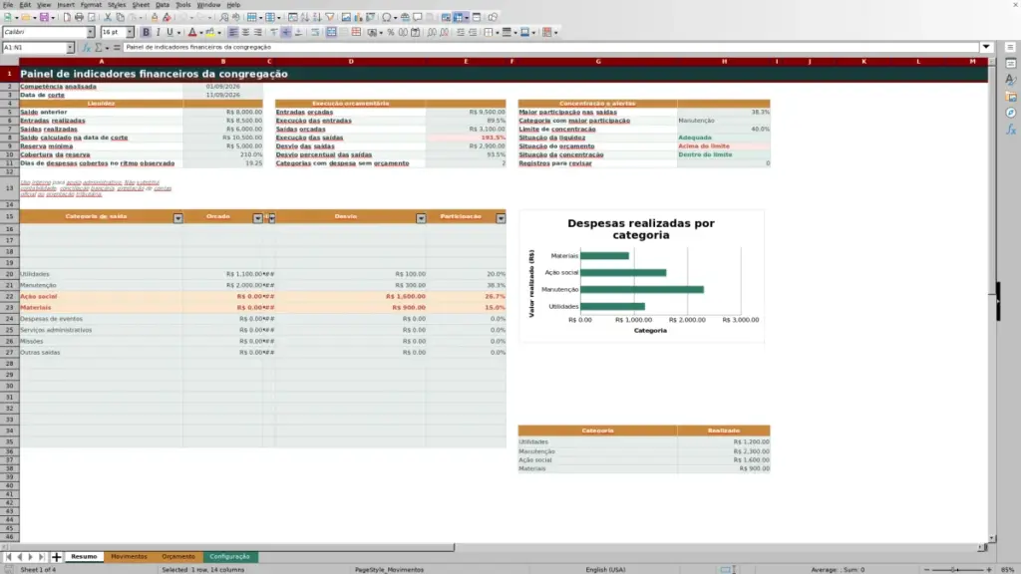Open the font color dropdown arrow

(201, 33)
